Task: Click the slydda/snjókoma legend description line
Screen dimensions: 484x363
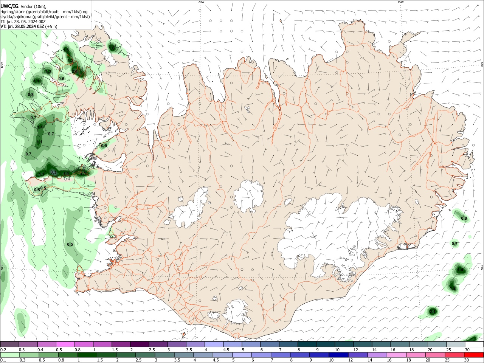Action: pyautogui.click(x=45, y=17)
